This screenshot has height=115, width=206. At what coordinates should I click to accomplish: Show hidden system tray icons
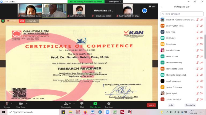click(x=167, y=112)
